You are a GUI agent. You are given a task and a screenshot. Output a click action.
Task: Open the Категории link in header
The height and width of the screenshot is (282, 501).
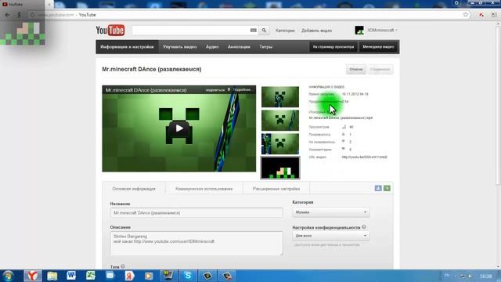pos(285,31)
